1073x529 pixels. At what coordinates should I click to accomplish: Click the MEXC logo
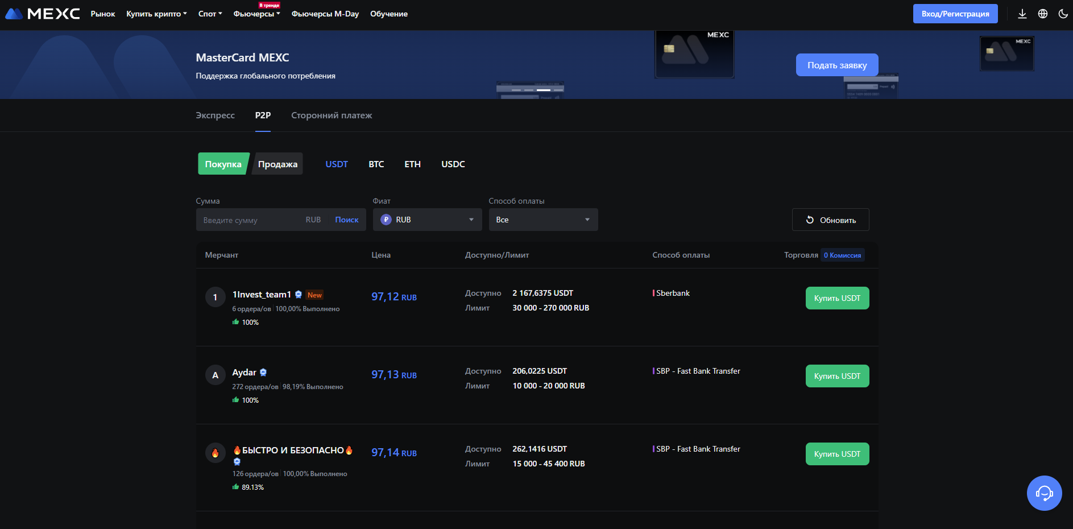pyautogui.click(x=43, y=14)
